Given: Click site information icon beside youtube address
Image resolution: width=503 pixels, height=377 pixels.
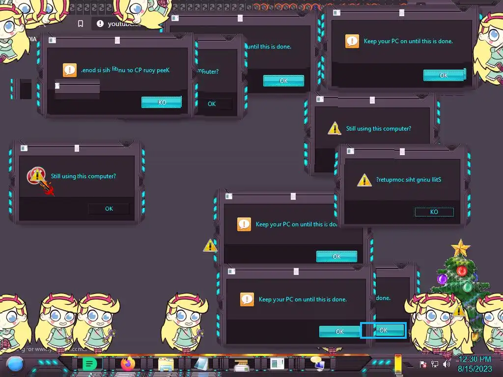Looking at the screenshot, I should tap(100, 24).
